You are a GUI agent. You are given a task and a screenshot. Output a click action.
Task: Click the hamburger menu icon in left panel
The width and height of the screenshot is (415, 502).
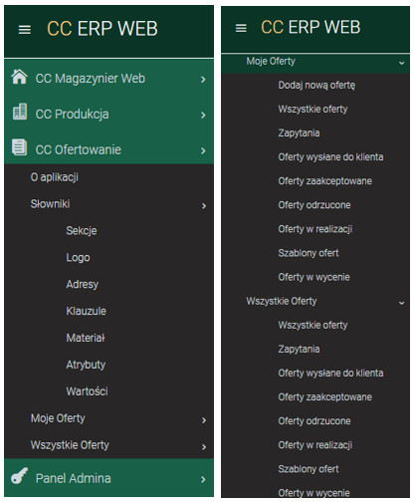click(x=25, y=30)
